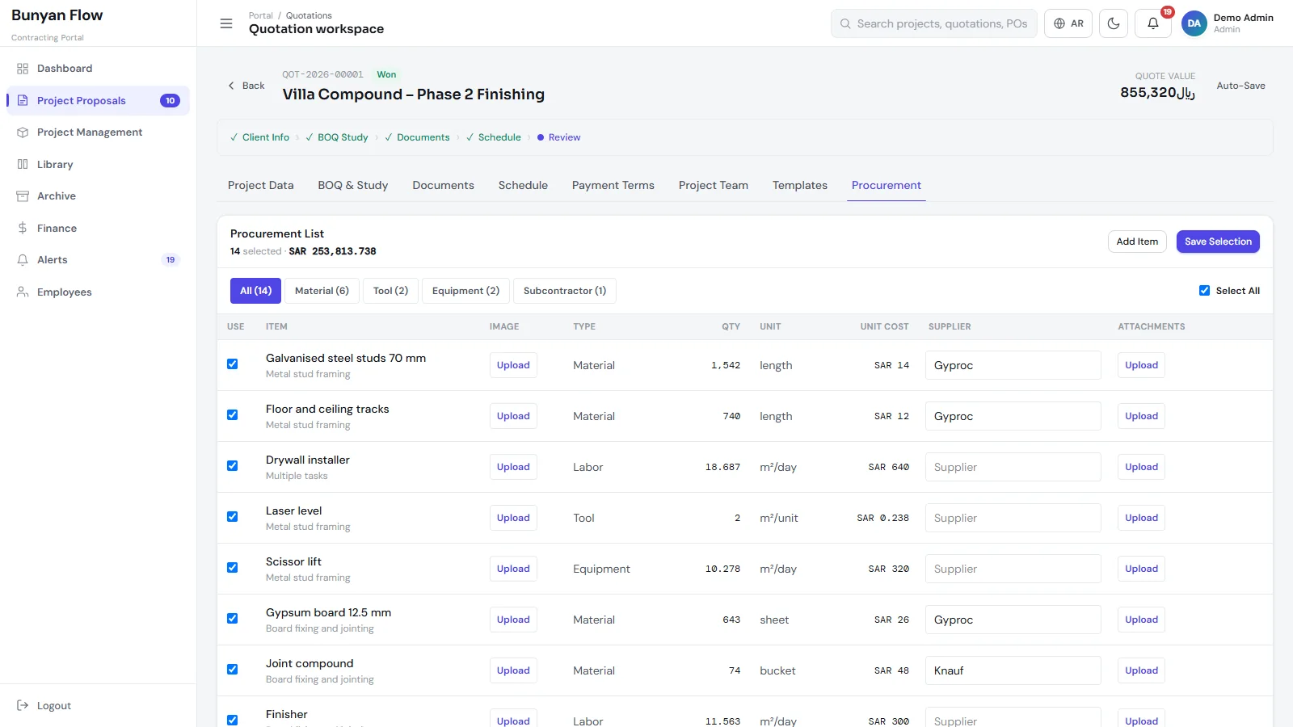Filter the list by Subcontractor (1)

point(565,291)
